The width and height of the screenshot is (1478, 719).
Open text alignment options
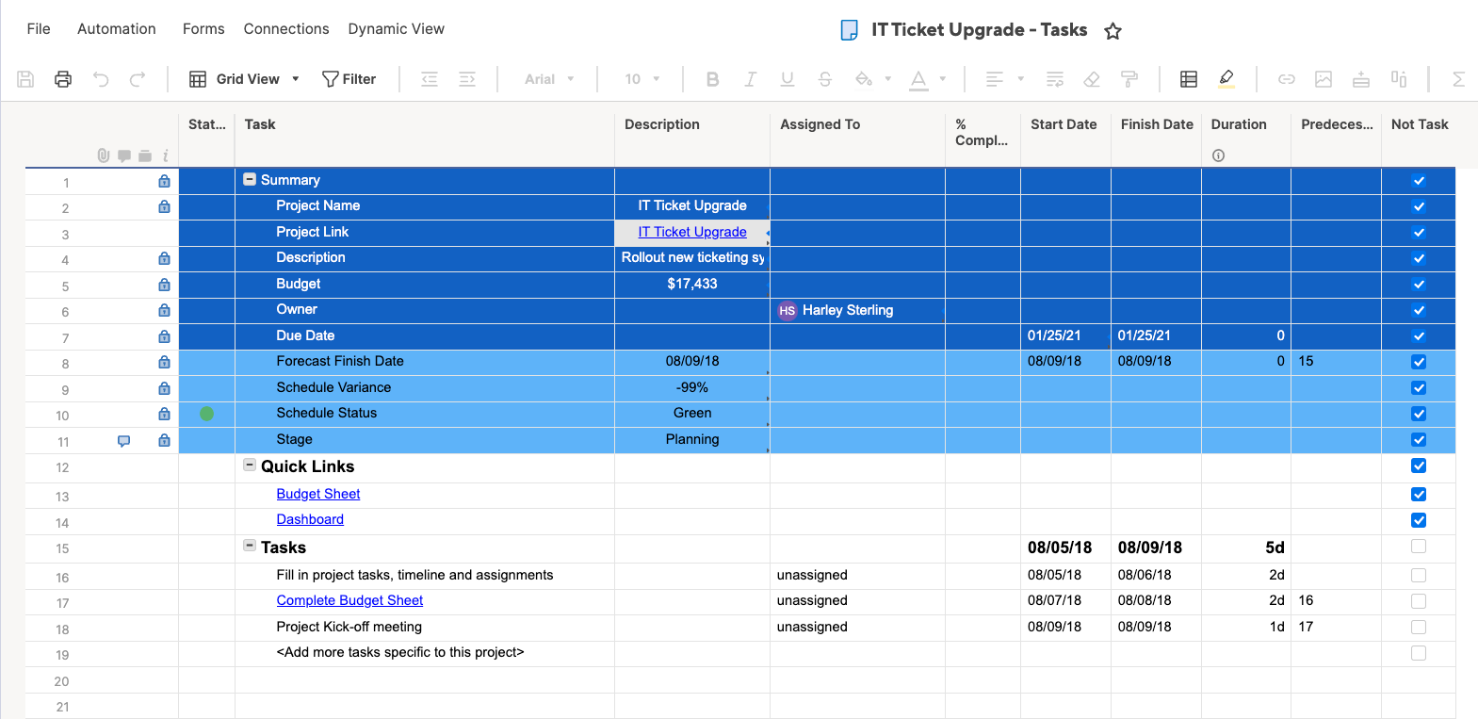(x=995, y=79)
